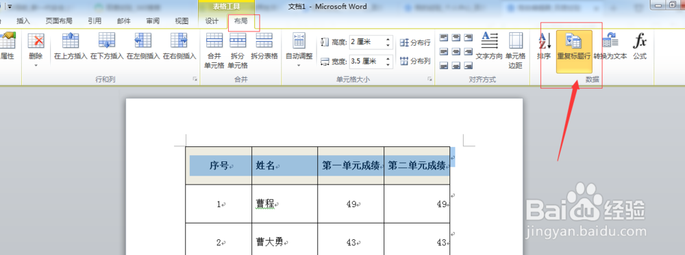Switch to the Mailings (邮件) tab
The height and width of the screenshot is (255, 685).
pos(123,21)
